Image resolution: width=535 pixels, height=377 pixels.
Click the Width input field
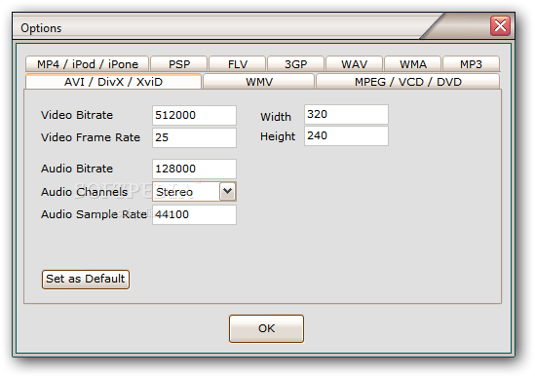click(346, 114)
